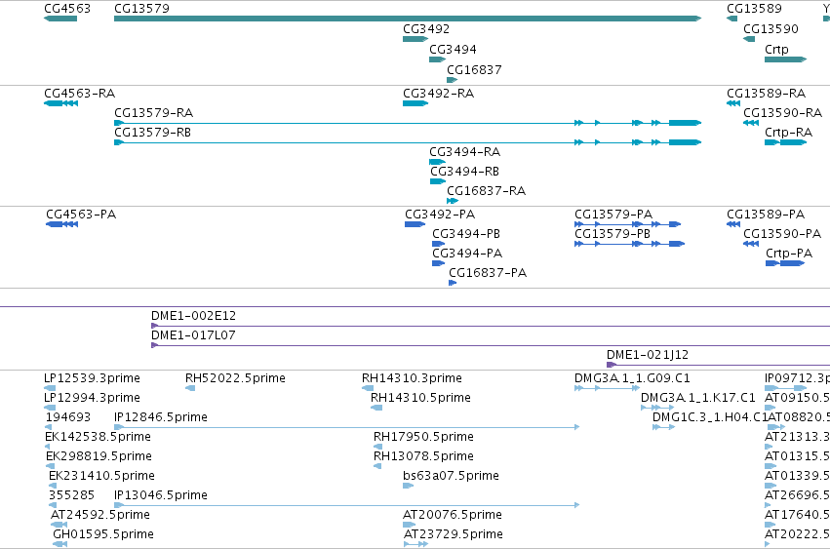Click the DME1-021J12 clone feature

point(718,366)
